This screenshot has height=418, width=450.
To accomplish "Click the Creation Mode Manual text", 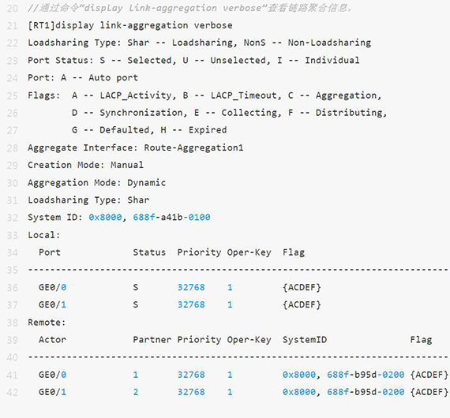I will (x=85, y=165).
